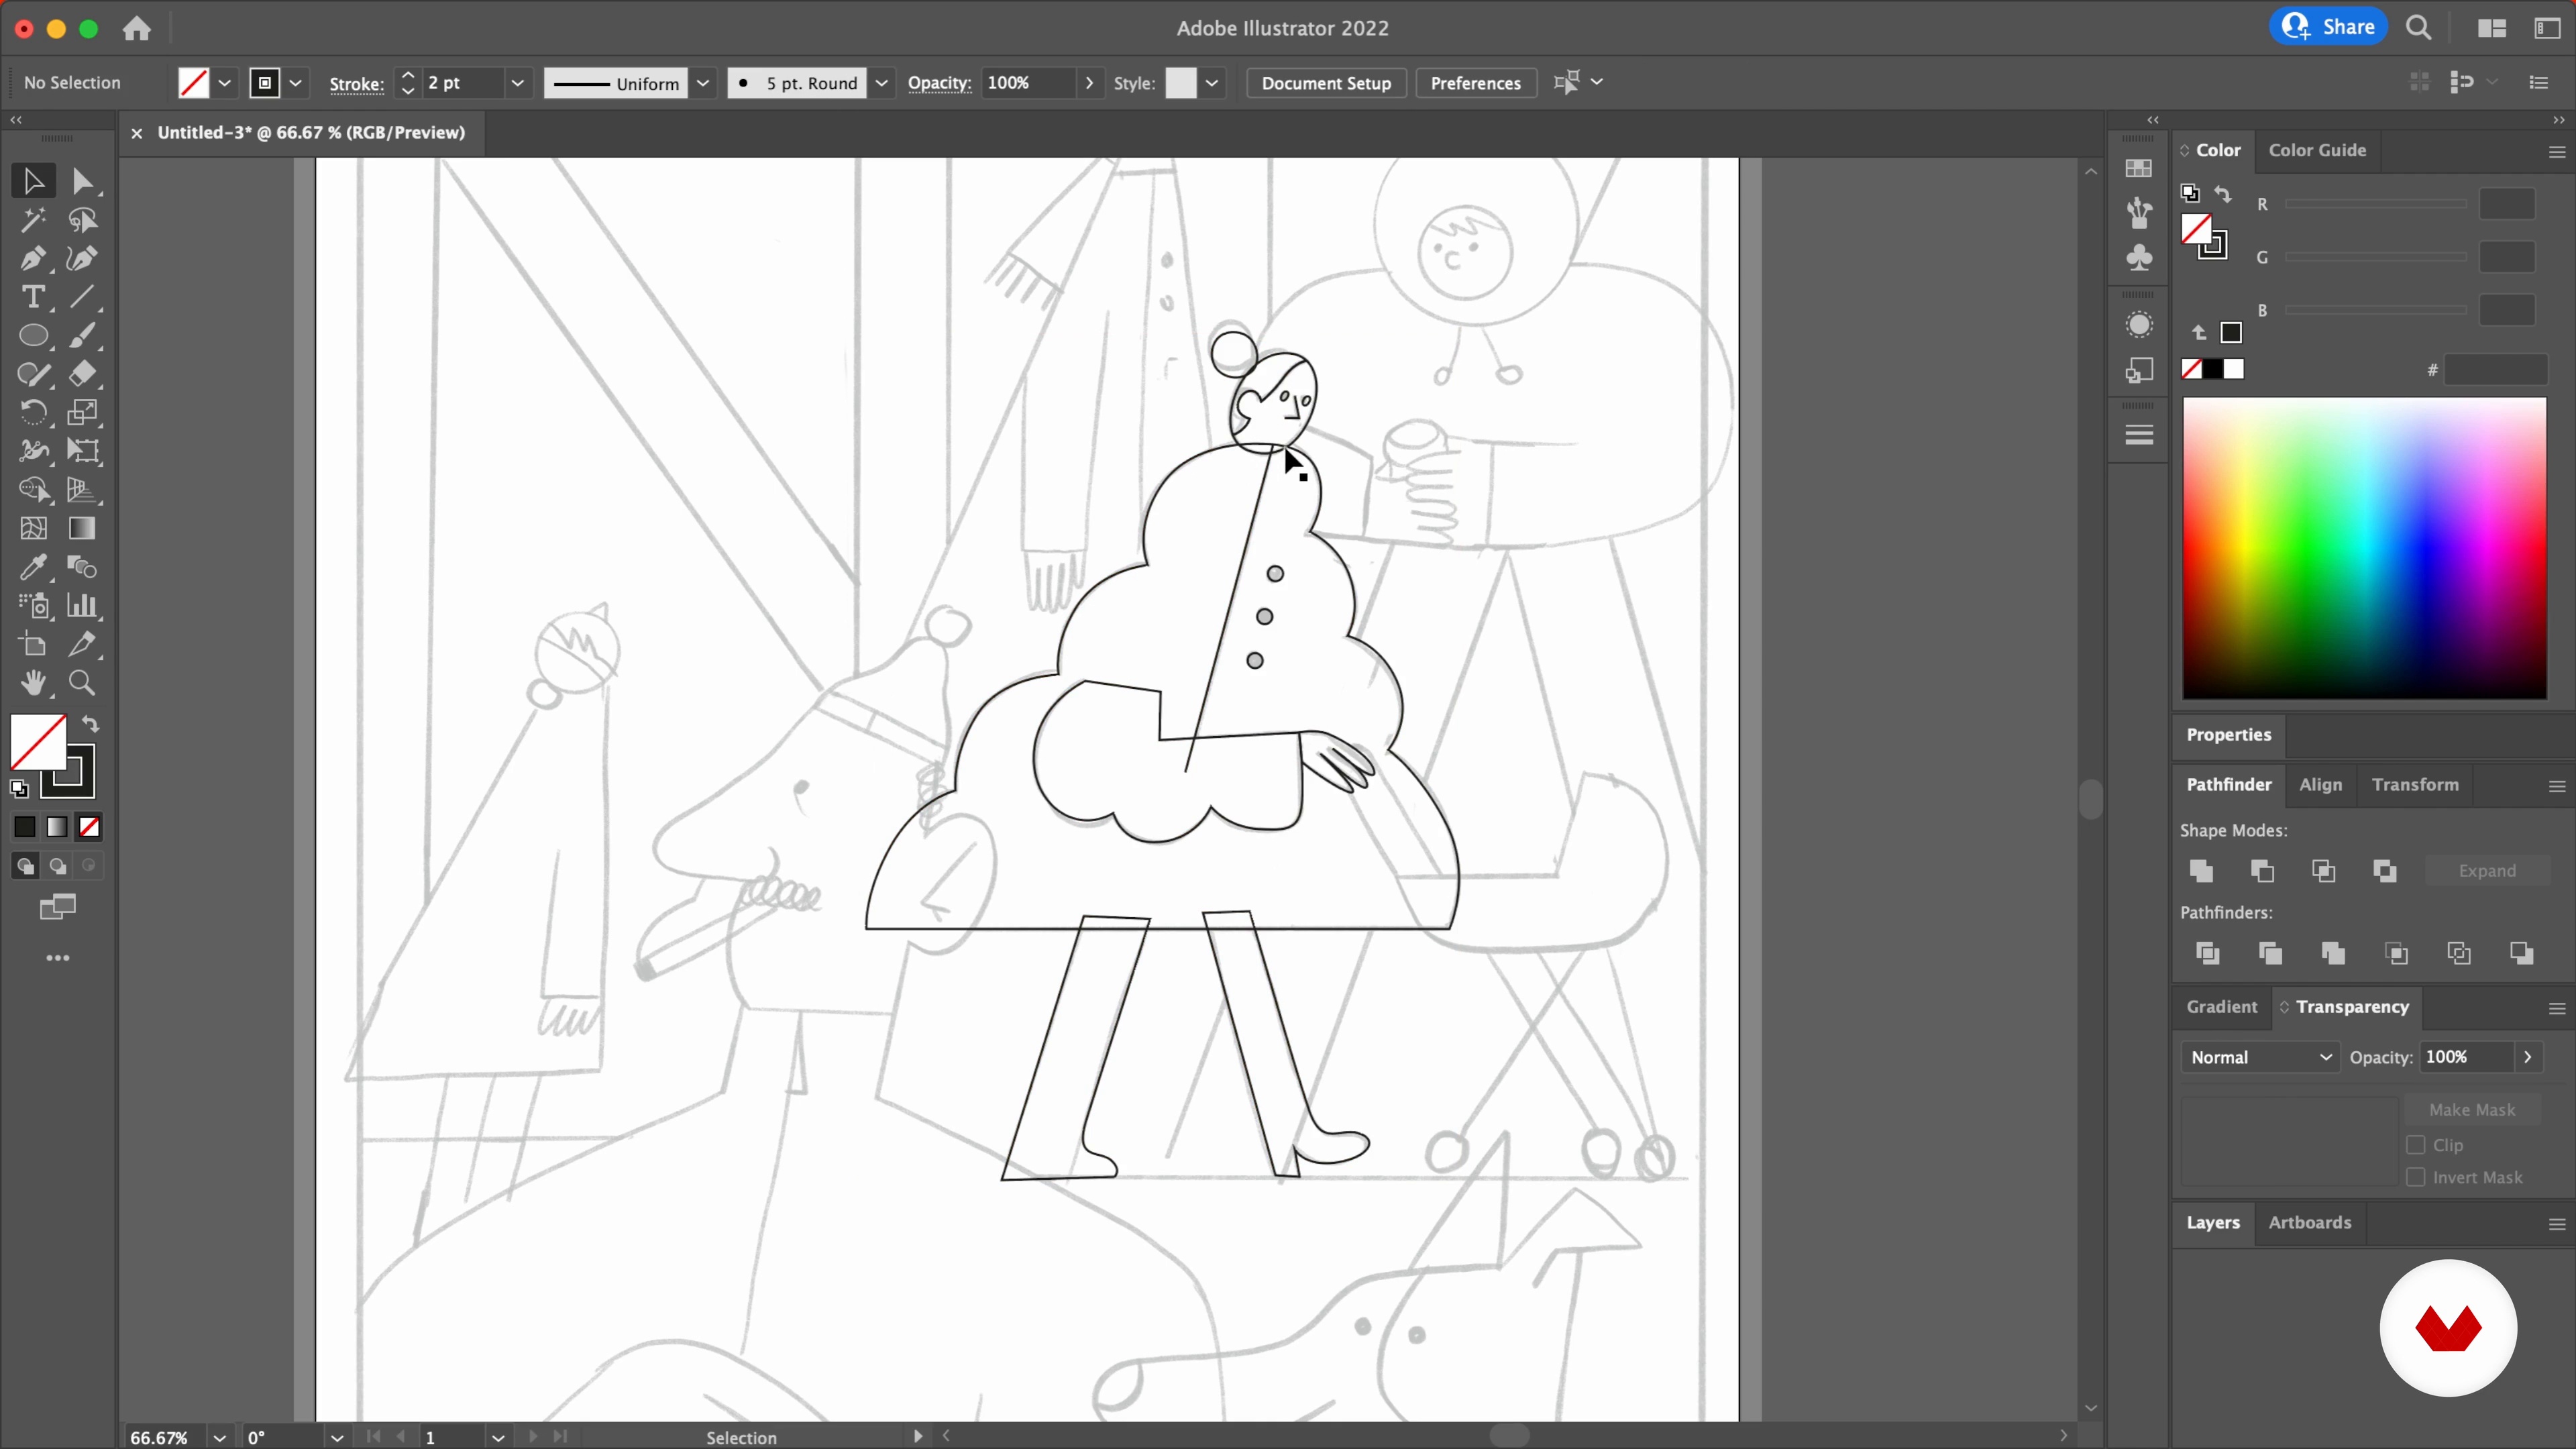Select the Type tool
Screen dimensions: 2576x1449
tap(33, 297)
